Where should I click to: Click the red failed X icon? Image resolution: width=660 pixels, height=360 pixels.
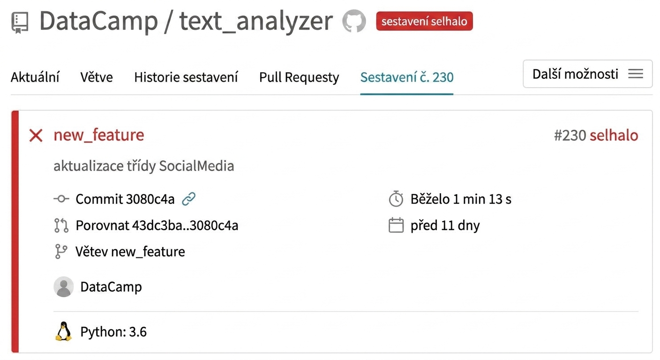(36, 135)
